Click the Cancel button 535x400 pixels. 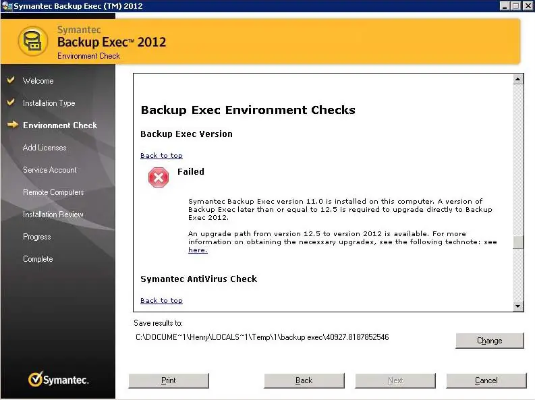click(x=486, y=380)
